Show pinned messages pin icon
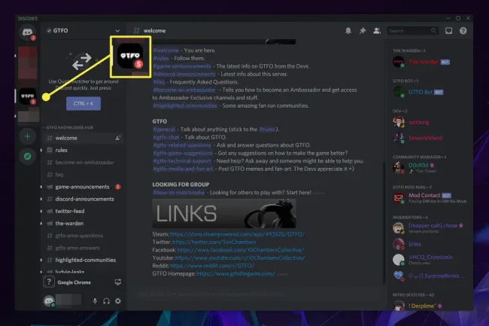The height and width of the screenshot is (326, 489). pyautogui.click(x=363, y=31)
